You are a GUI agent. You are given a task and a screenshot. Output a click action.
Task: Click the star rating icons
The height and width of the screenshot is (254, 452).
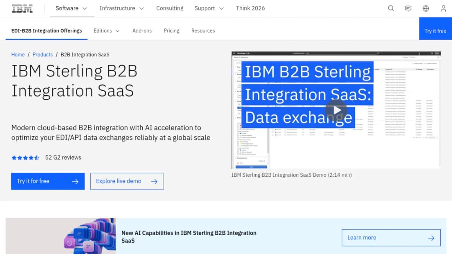(x=26, y=157)
